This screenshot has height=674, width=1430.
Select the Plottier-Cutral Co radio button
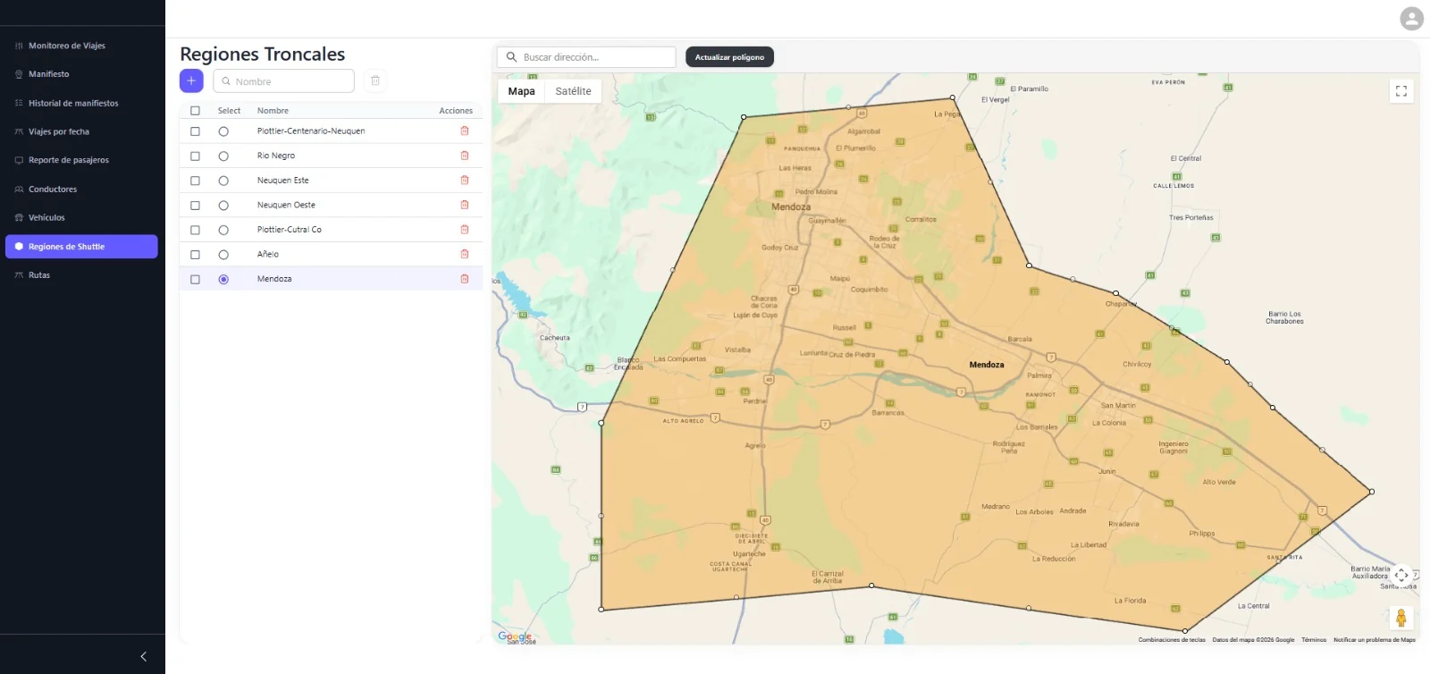(223, 230)
